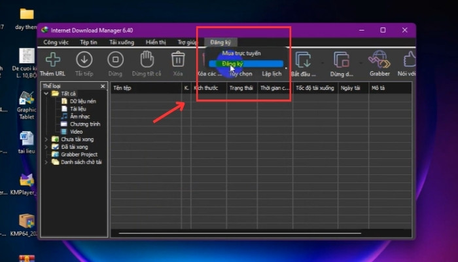Screen dimensions: 458x262
Task: Expand the Chưa tải xong node
Action: point(46,139)
